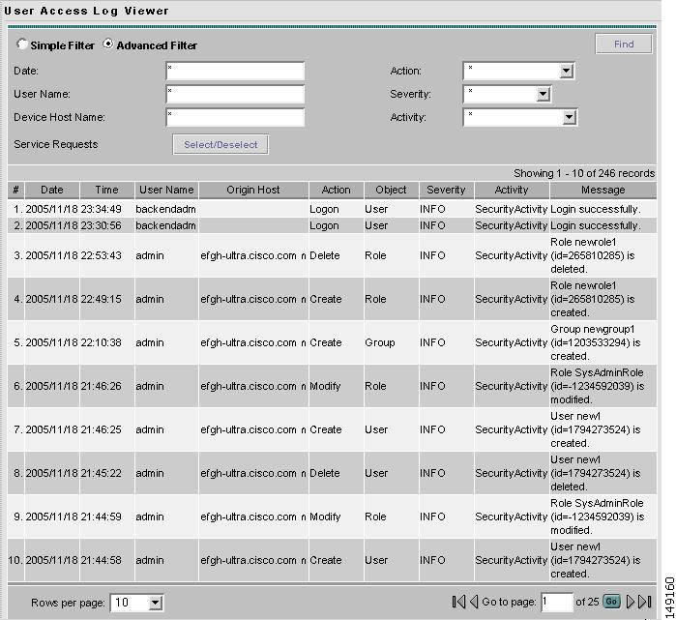The height and width of the screenshot is (620, 676).
Task: Sort by the Origin Host column header
Action: point(253,190)
